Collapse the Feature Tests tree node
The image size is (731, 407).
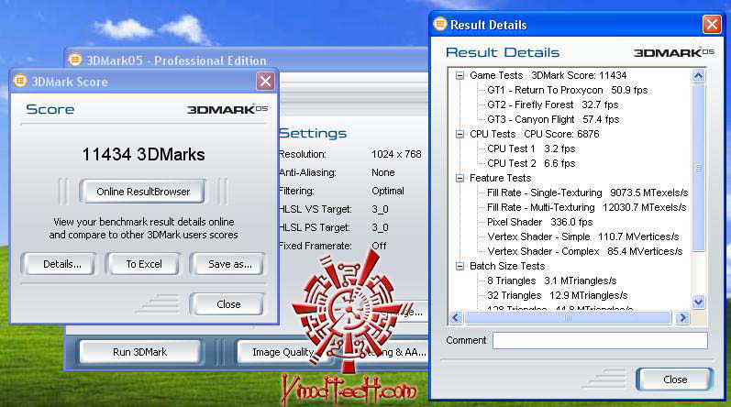(460, 178)
